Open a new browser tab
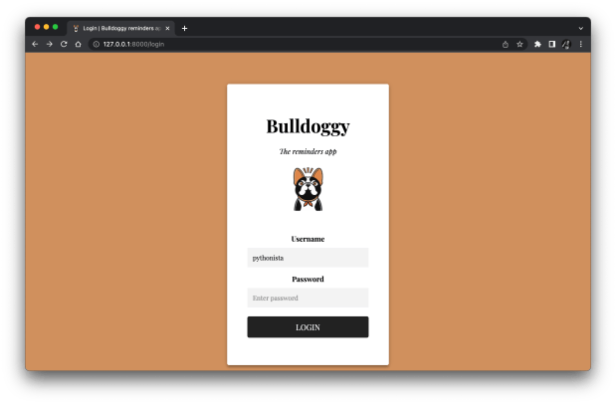This screenshot has height=404, width=616. pyautogui.click(x=184, y=28)
